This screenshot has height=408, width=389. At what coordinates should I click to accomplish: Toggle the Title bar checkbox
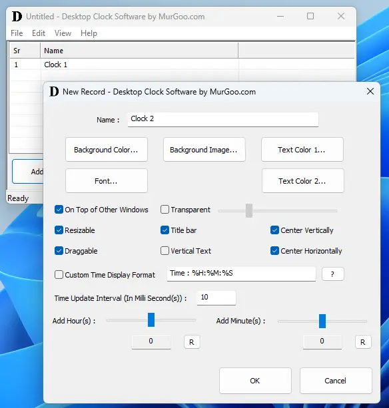click(x=165, y=230)
